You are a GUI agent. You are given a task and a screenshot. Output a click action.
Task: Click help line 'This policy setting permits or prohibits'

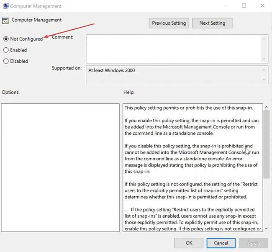[189, 108]
